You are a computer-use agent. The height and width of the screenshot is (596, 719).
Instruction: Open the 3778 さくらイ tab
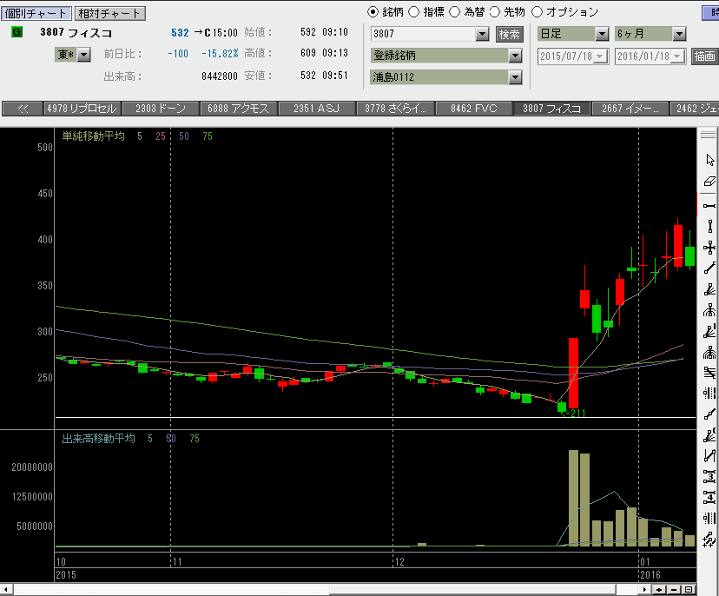(395, 109)
